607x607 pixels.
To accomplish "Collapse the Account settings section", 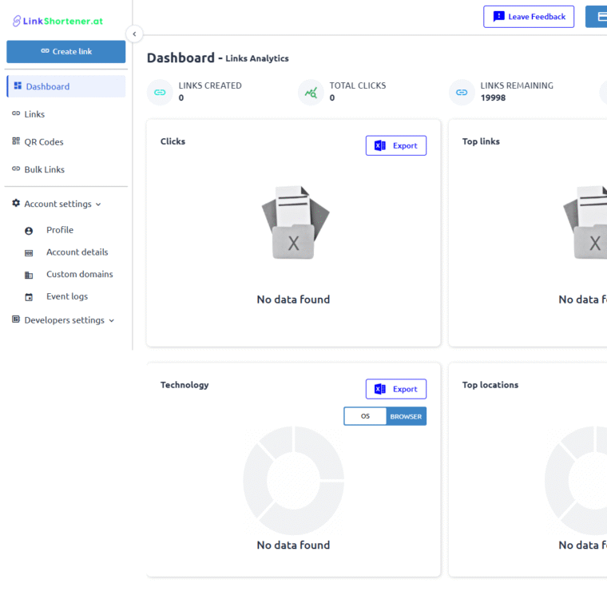I will [98, 204].
